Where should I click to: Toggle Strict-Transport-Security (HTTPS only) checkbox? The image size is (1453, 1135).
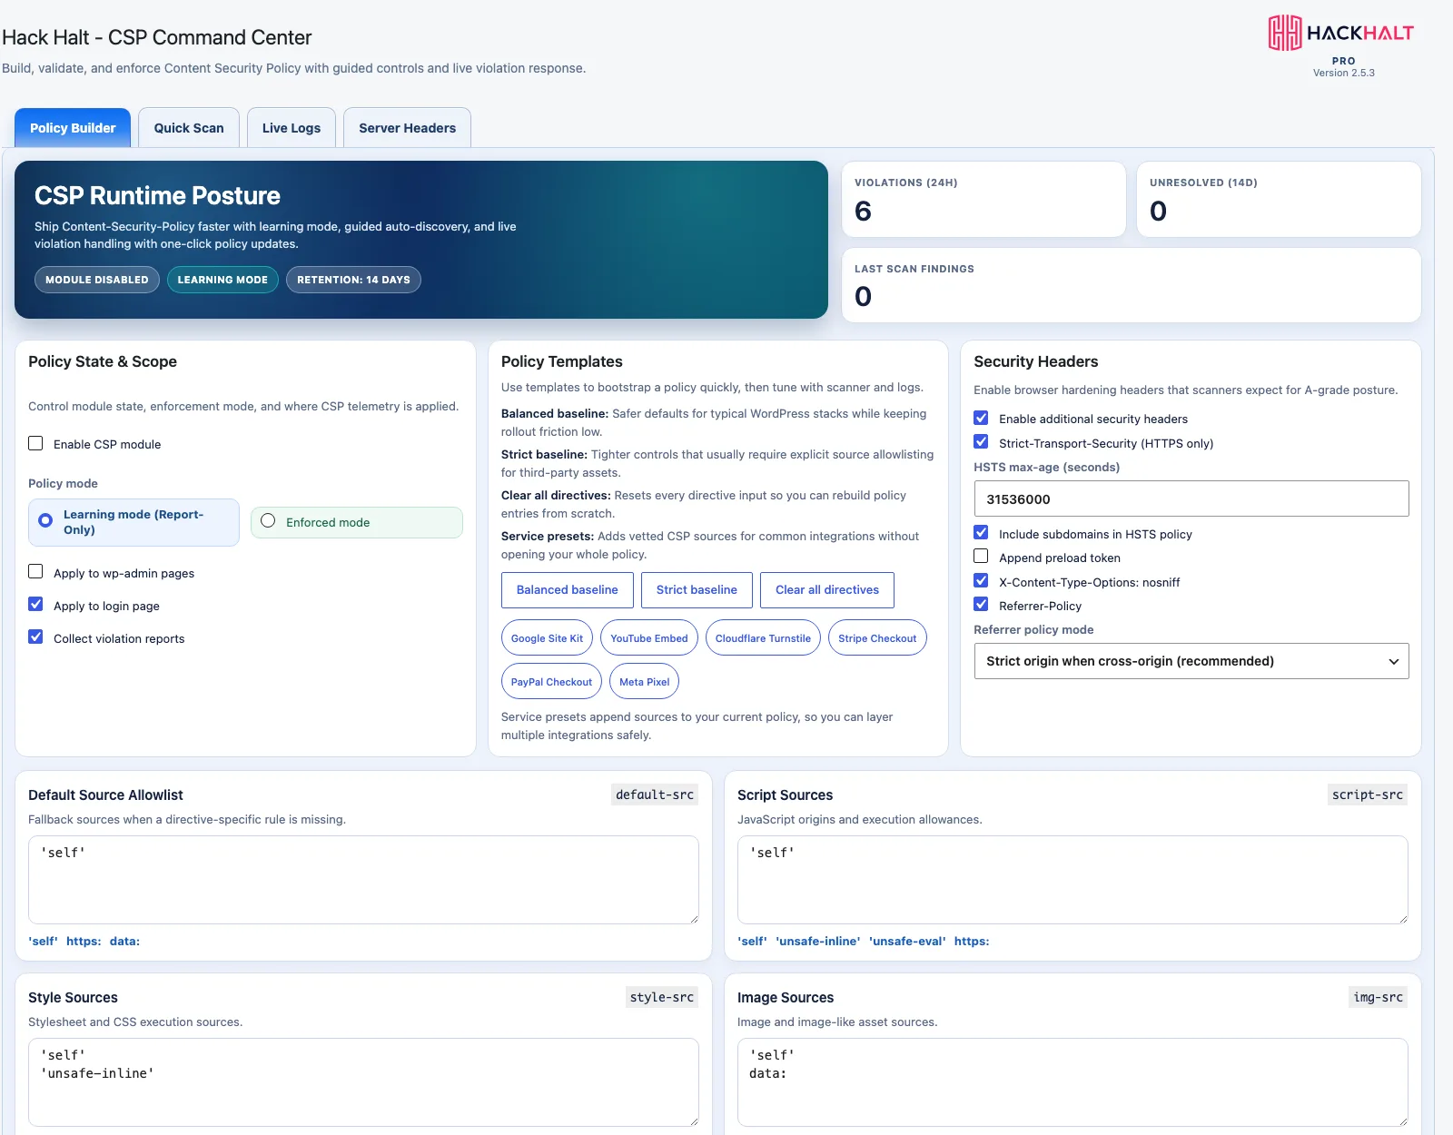coord(981,442)
